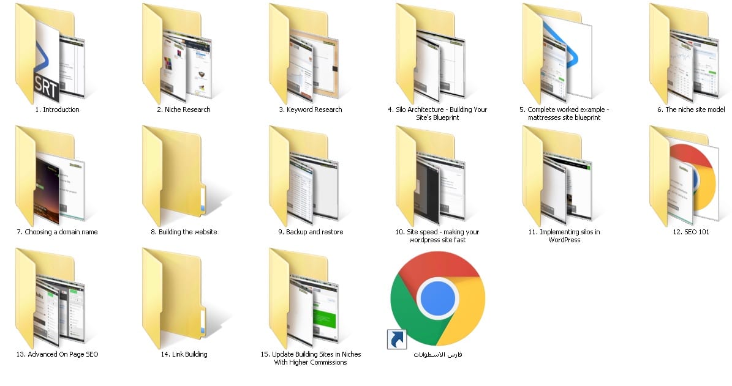The width and height of the screenshot is (732, 386).
Task: Click the 'Silo Architecture - Building Your Site's Blueprint' label
Action: 437,113
